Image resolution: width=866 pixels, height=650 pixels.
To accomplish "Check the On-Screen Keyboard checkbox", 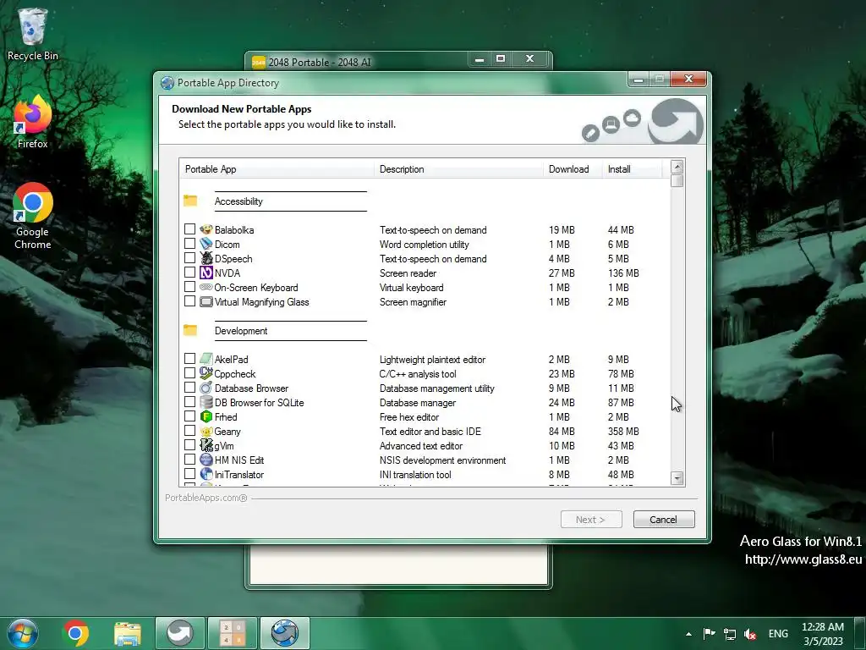I will [x=189, y=286].
